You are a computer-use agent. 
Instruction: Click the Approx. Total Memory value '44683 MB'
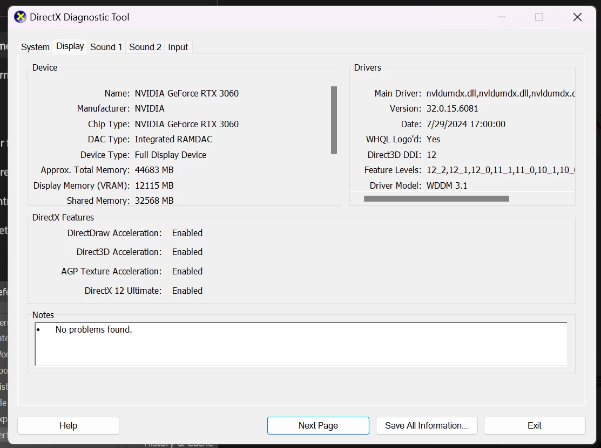point(154,170)
